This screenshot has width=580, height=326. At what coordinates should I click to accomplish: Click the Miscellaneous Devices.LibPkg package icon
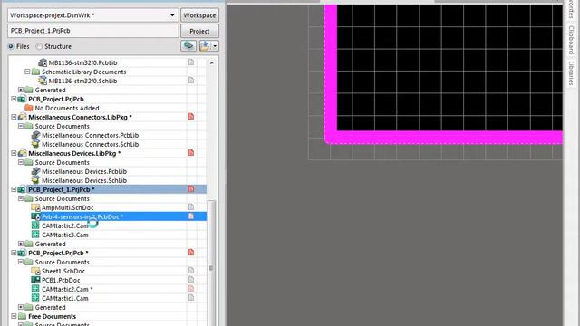point(22,153)
